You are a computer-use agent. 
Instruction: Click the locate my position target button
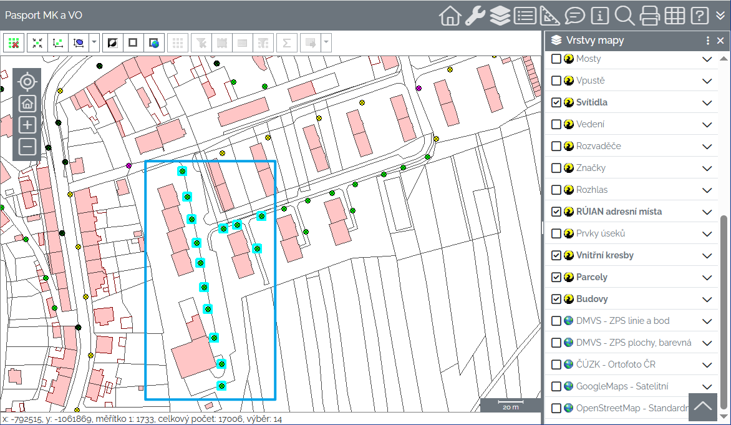27,82
